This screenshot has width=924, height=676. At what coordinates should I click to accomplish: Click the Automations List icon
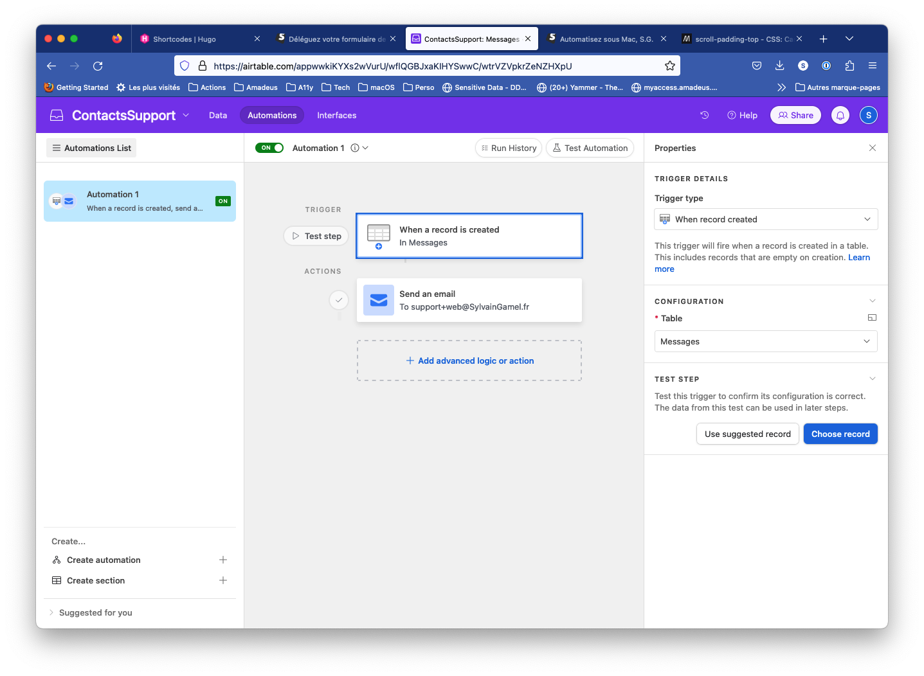(x=57, y=148)
